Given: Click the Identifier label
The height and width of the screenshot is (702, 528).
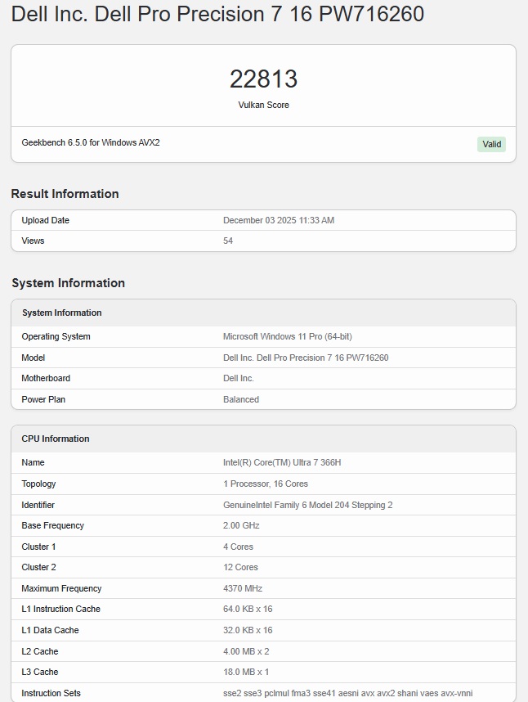Looking at the screenshot, I should click(38, 505).
